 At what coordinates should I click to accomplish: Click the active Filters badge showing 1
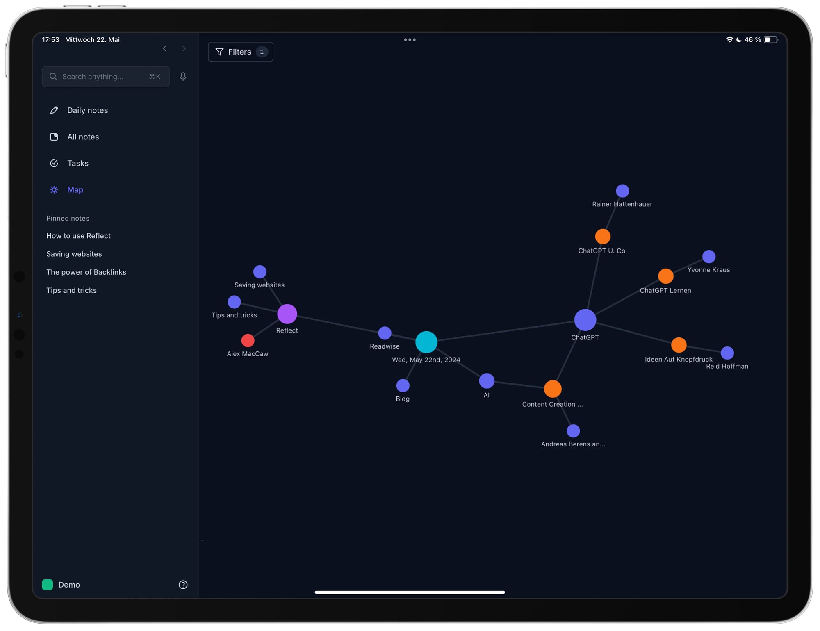click(x=262, y=52)
